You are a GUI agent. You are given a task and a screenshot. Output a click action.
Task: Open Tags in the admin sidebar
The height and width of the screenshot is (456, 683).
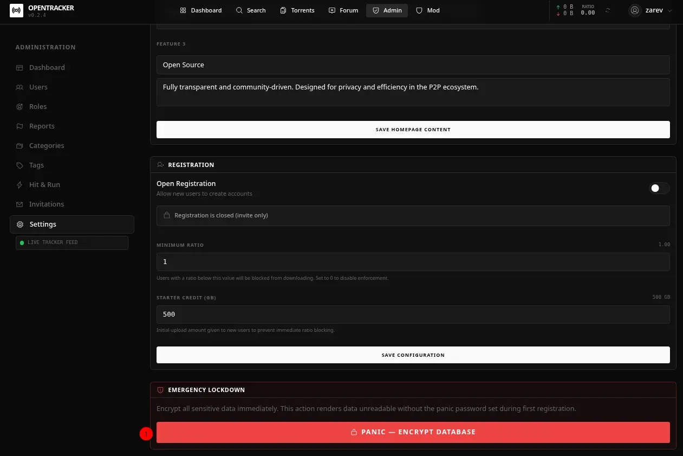(36, 165)
